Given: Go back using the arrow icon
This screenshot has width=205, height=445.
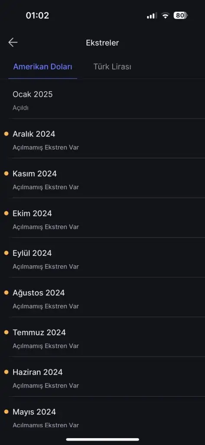Looking at the screenshot, I should click(x=13, y=43).
